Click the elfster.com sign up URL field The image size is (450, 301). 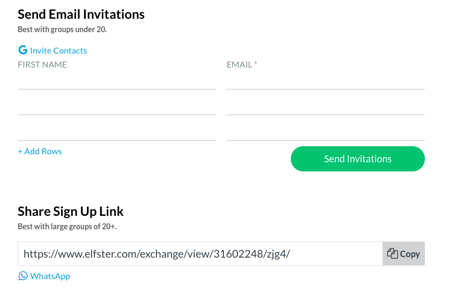(x=200, y=254)
